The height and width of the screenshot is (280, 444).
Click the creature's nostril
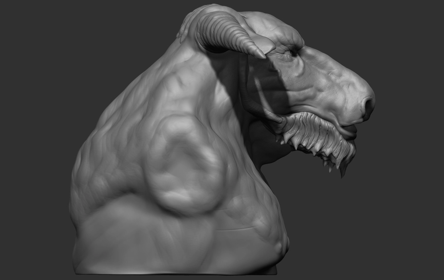368,105
